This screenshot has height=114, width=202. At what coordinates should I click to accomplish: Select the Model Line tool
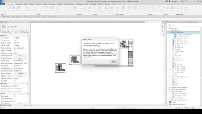pos(94,9)
